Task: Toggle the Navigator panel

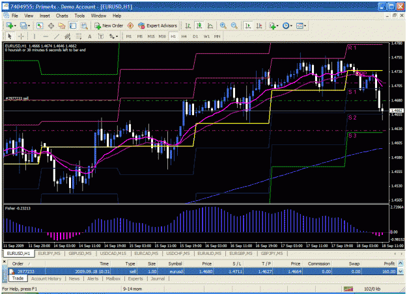Action: pos(62,25)
